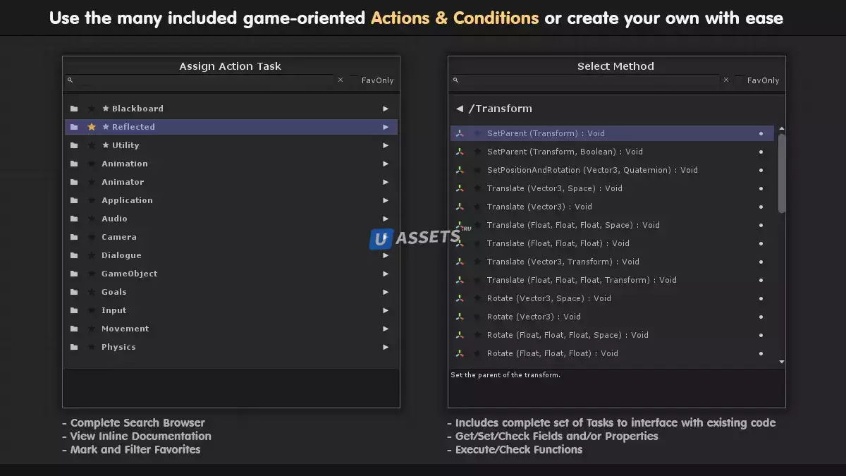Click the transform icon beside SetPositionAndRotation

(x=460, y=170)
